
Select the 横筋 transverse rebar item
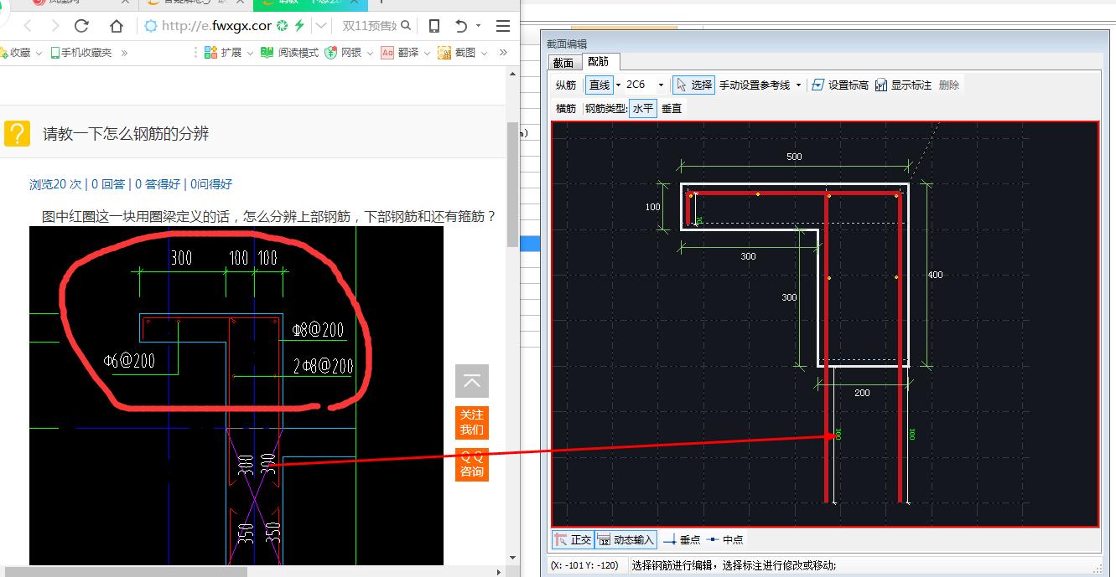[x=566, y=108]
